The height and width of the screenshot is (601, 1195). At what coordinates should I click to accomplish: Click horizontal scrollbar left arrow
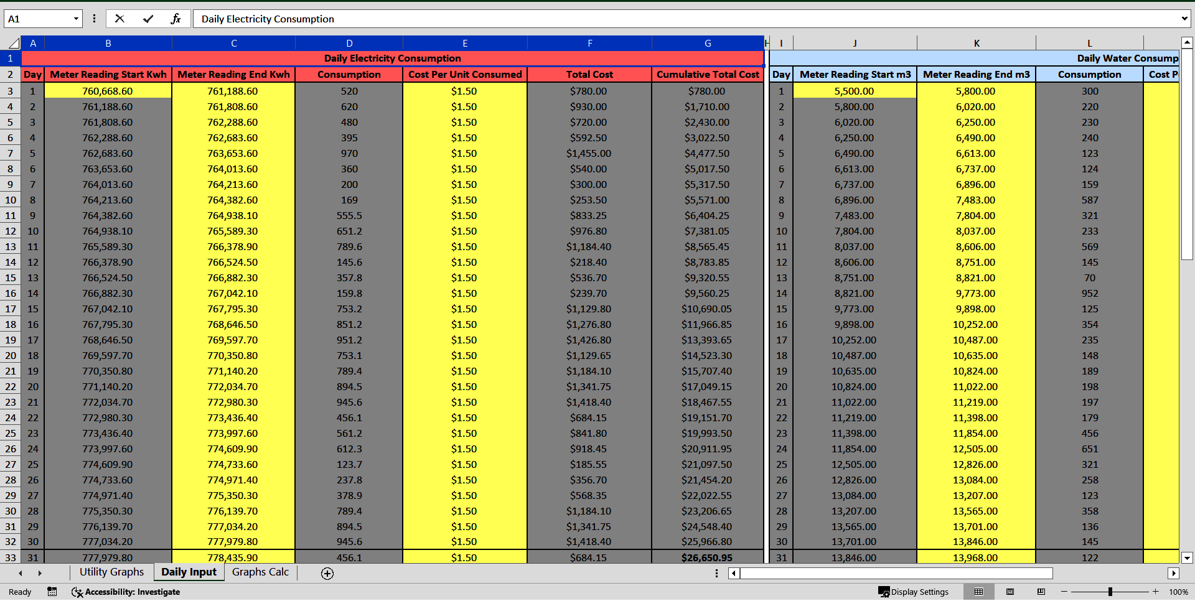coord(734,573)
